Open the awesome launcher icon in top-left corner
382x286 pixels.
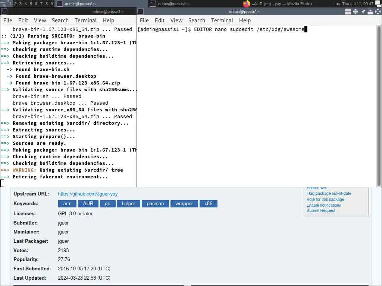3,4
